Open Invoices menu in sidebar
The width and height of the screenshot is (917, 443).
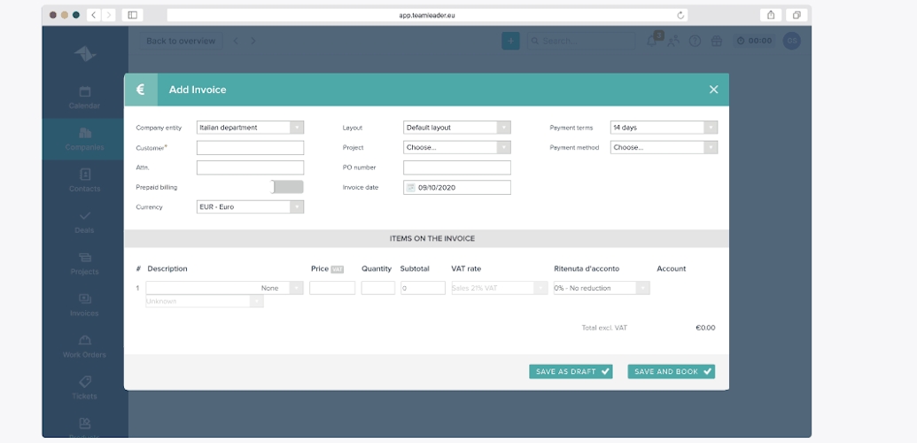(85, 304)
